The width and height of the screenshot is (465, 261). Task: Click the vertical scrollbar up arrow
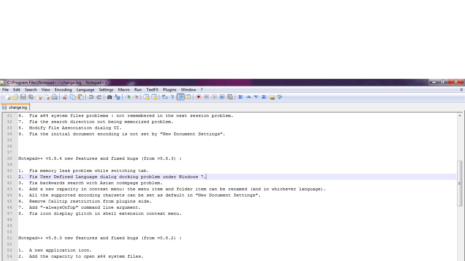click(460, 116)
